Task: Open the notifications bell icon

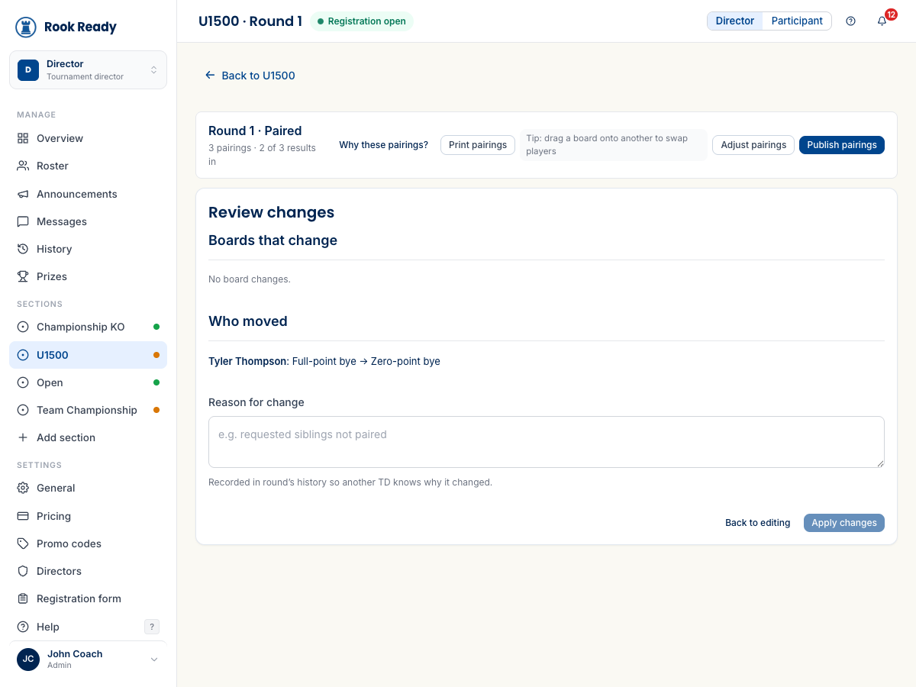Action: pos(882,21)
